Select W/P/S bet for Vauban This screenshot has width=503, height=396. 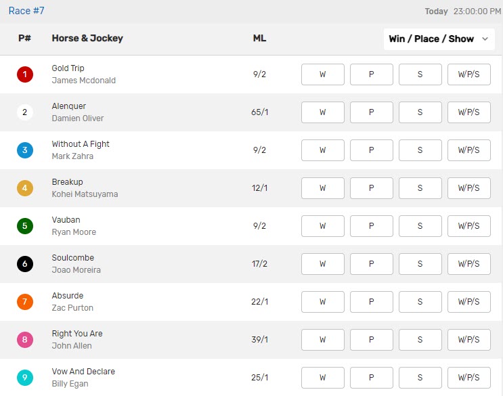(x=468, y=226)
